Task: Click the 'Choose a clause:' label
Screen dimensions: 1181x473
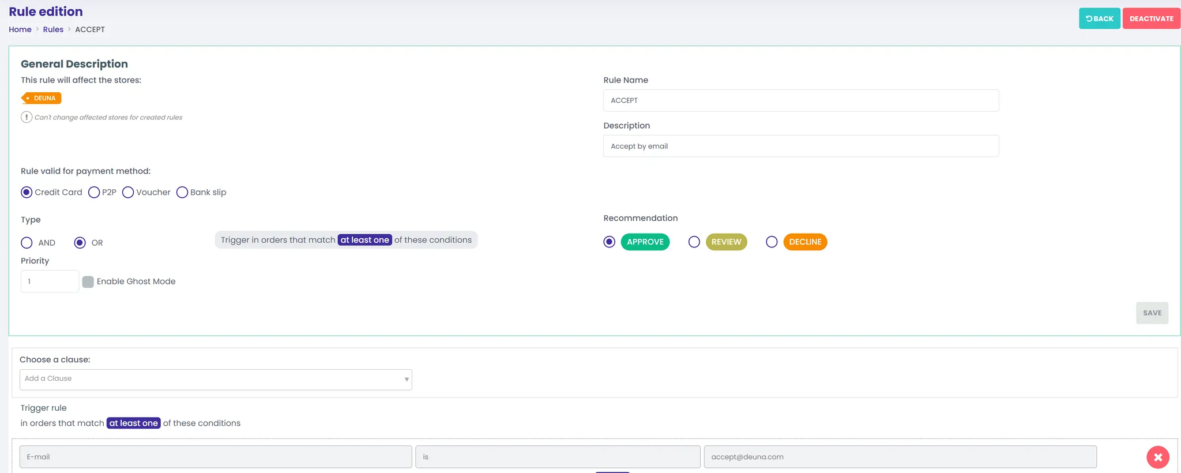Action: pos(55,359)
